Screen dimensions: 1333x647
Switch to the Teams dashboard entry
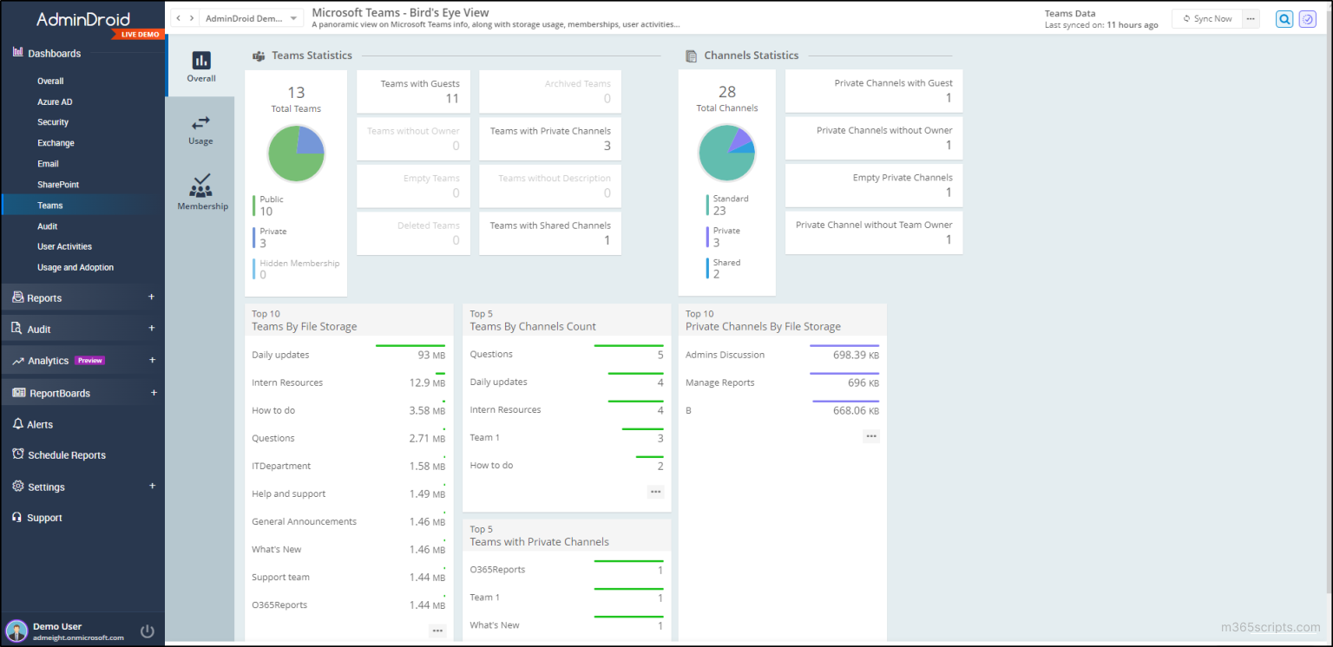point(49,205)
